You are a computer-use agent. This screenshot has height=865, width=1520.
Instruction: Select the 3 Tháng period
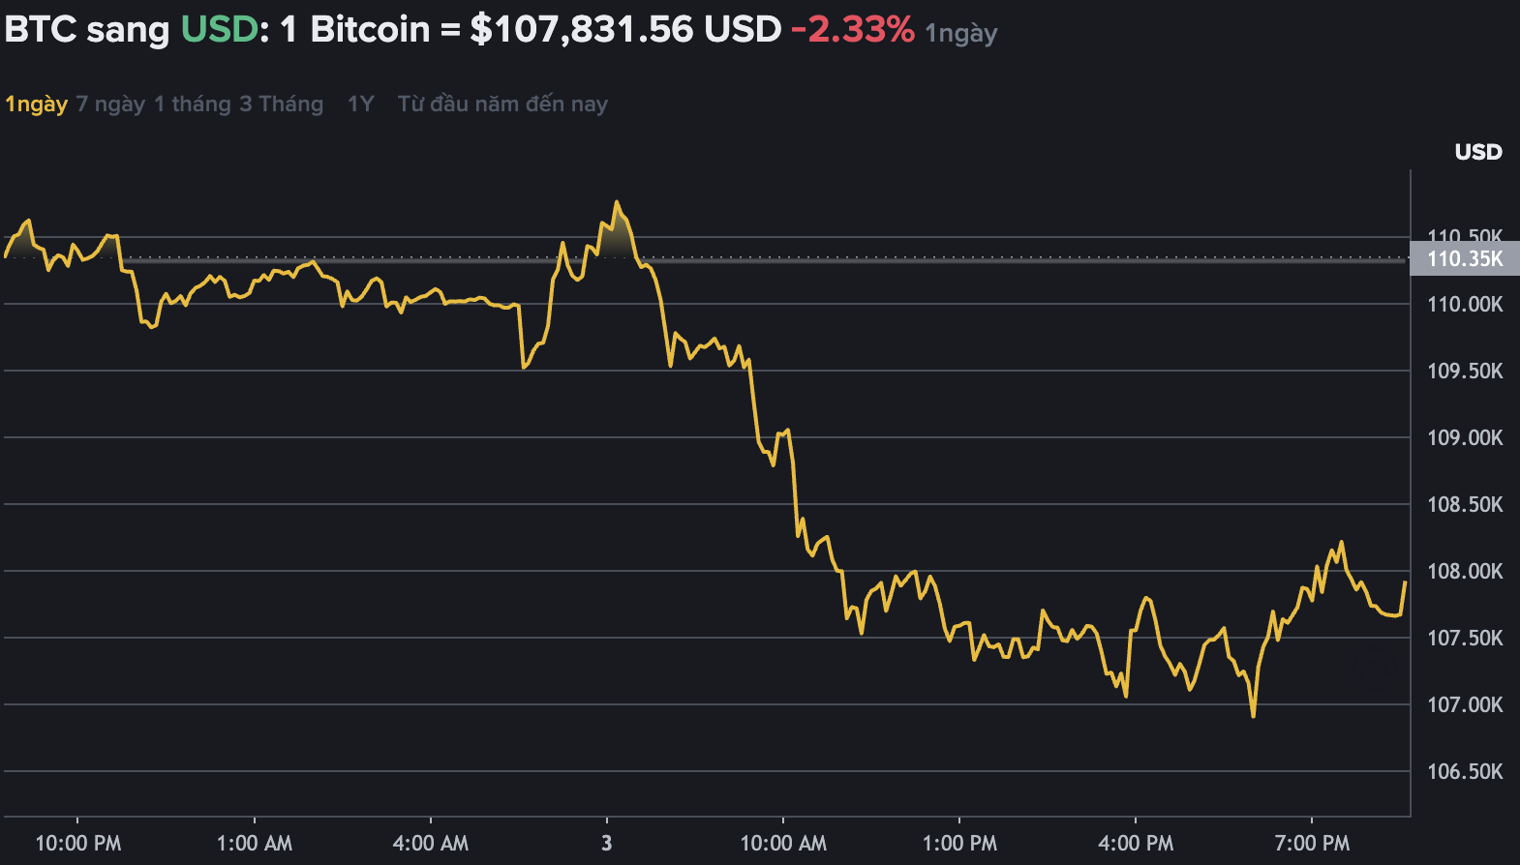point(283,104)
